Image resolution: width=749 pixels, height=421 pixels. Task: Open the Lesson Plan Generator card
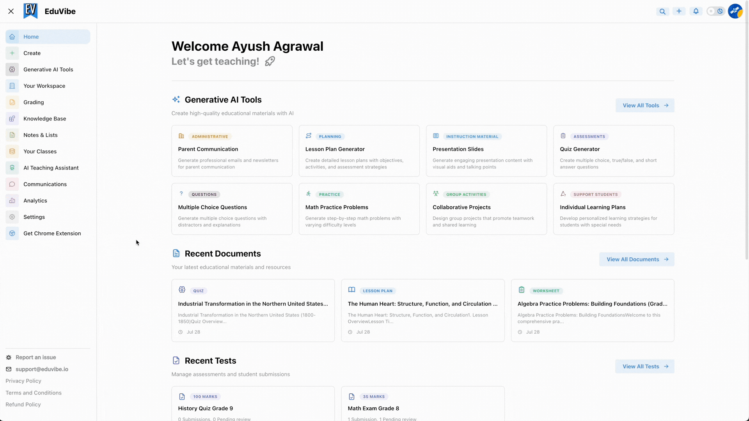(x=359, y=151)
